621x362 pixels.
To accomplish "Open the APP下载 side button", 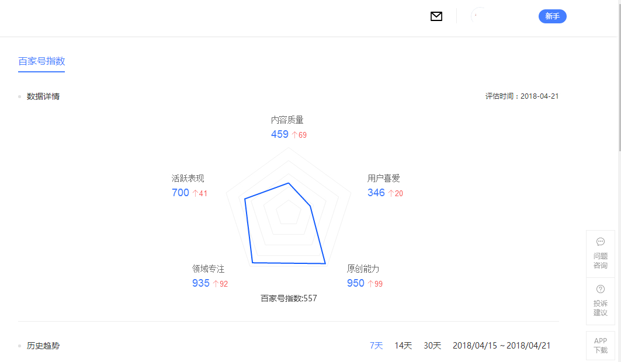I will point(601,346).
